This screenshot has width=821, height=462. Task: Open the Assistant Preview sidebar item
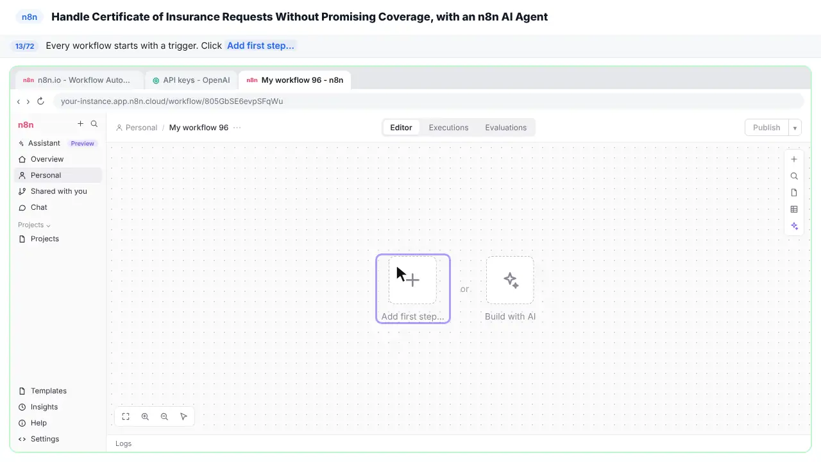point(58,143)
